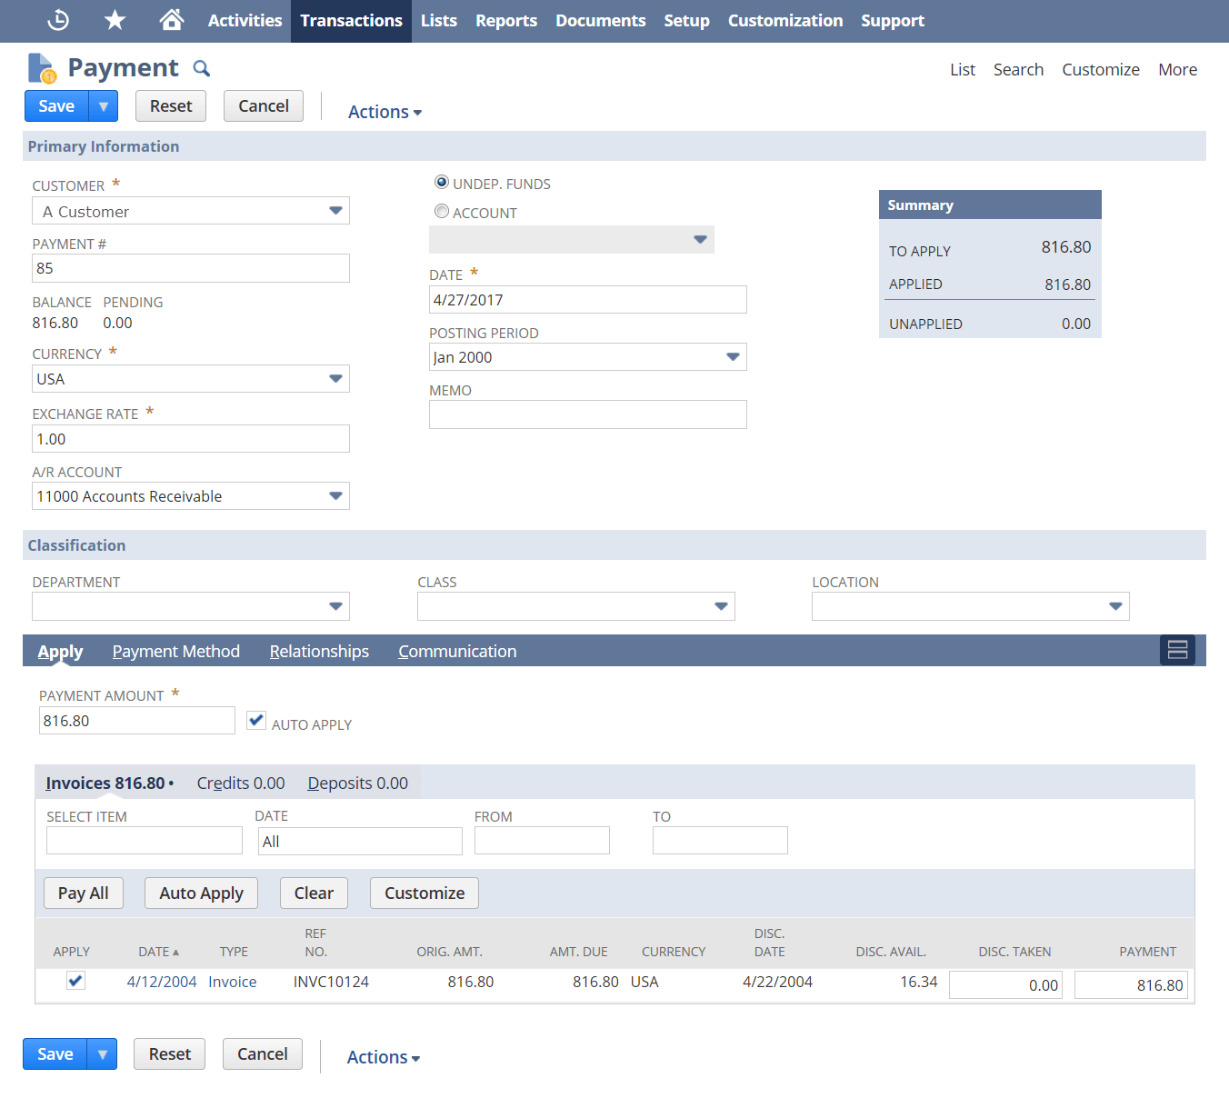This screenshot has width=1229, height=1098.
Task: Open the Setup menu
Action: coord(686,20)
